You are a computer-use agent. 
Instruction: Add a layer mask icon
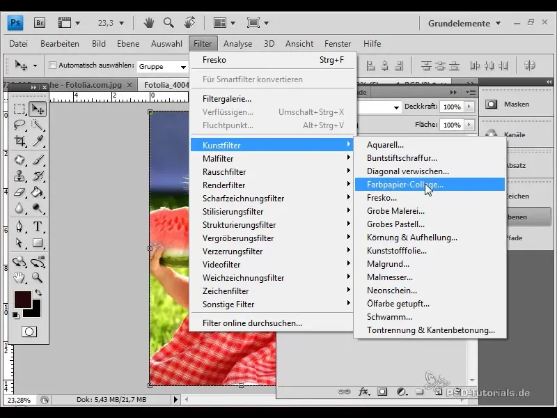coord(382,392)
